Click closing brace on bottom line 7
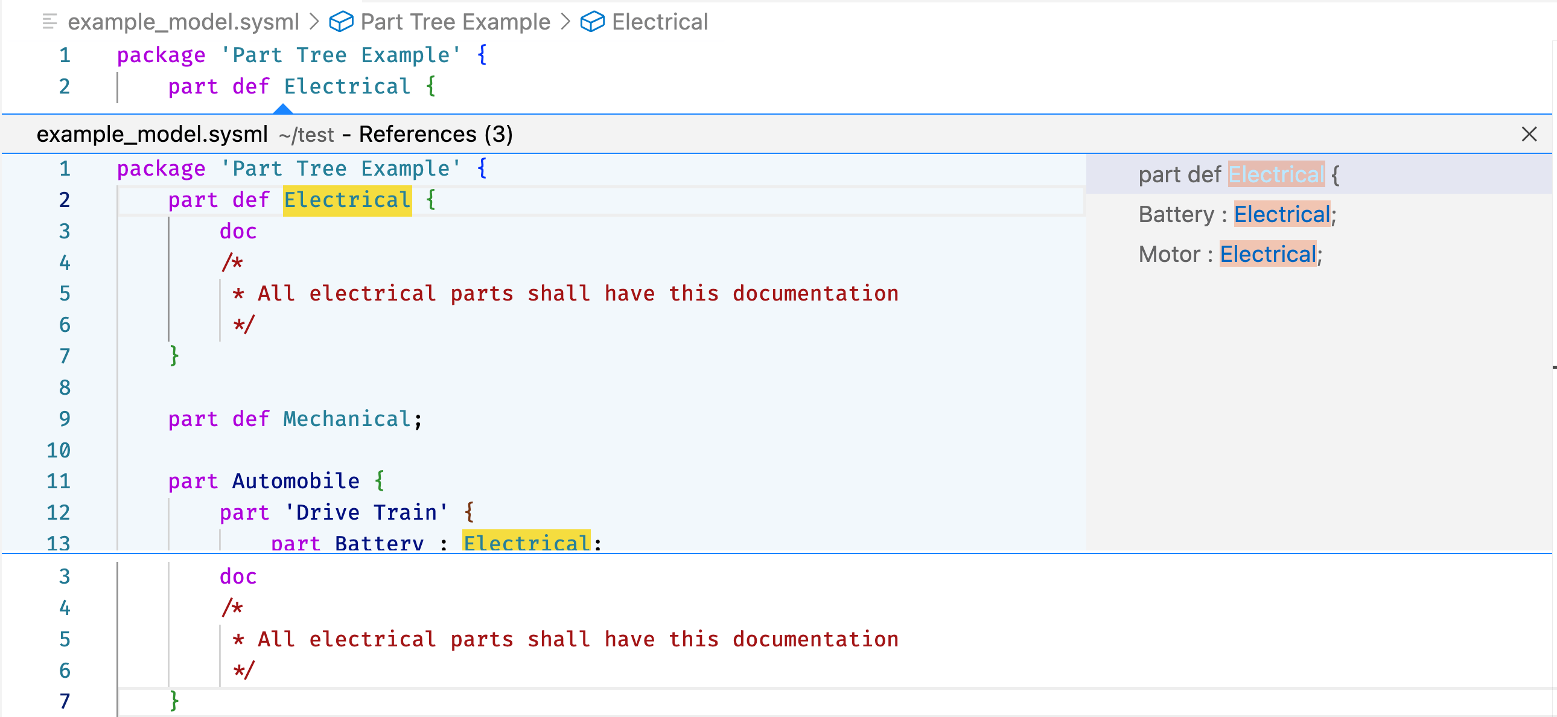The height and width of the screenshot is (717, 1557). (174, 701)
